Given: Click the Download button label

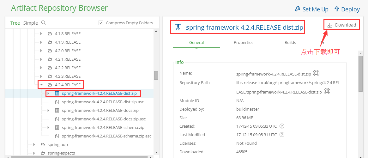Looking at the screenshot, I should point(346,25).
